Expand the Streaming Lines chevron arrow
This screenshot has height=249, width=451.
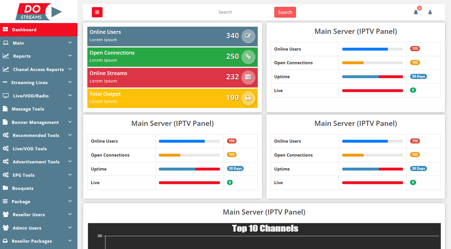tap(70, 82)
